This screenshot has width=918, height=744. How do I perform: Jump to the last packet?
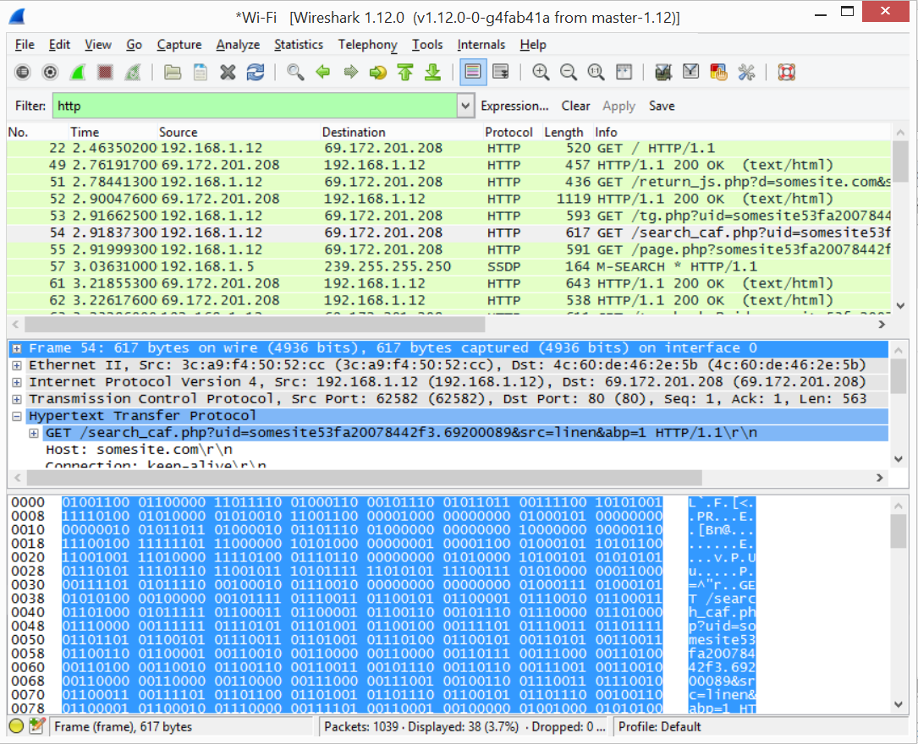432,73
